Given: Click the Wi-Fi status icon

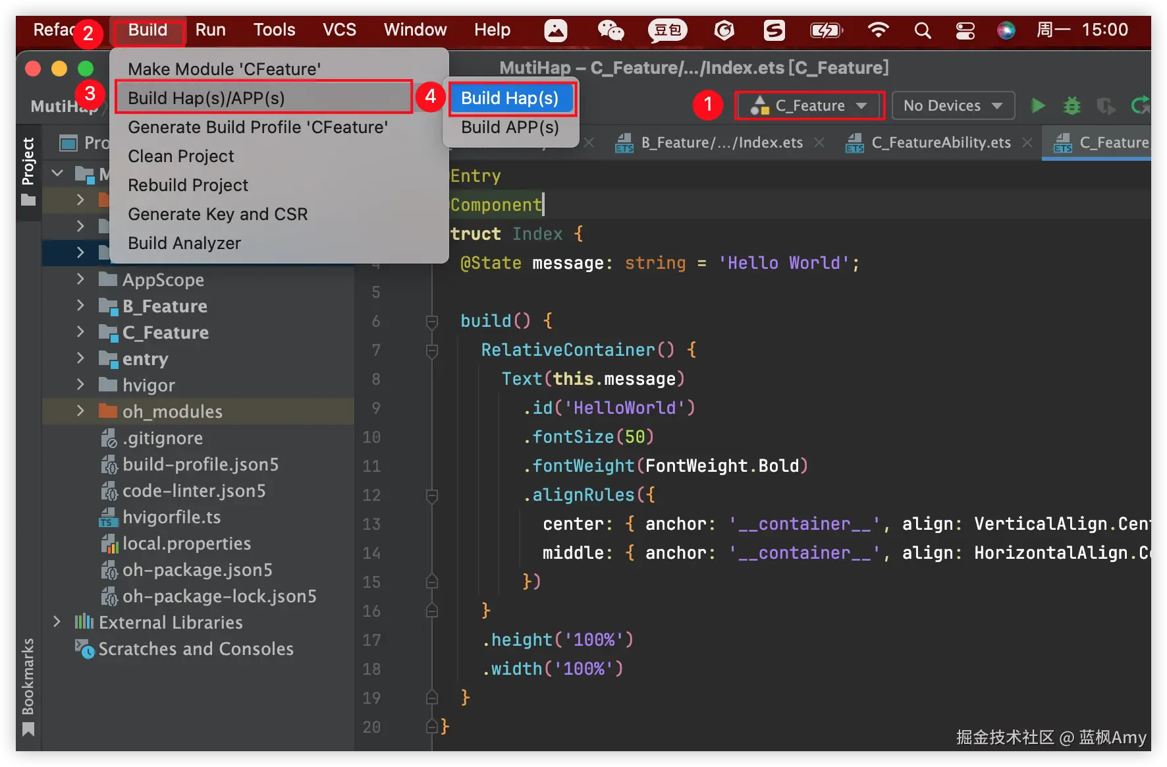Looking at the screenshot, I should pos(878,30).
